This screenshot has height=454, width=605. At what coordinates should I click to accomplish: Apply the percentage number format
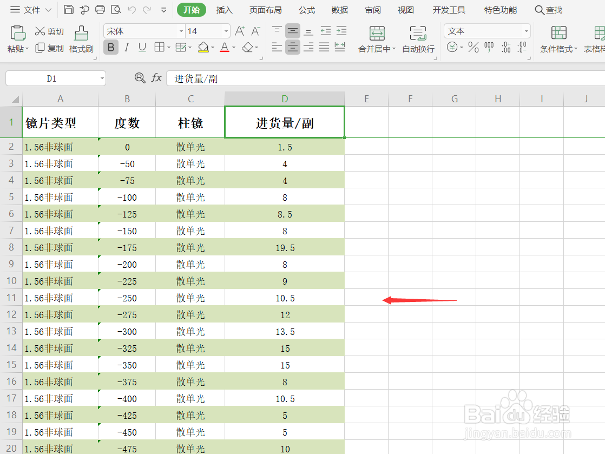[x=473, y=48]
